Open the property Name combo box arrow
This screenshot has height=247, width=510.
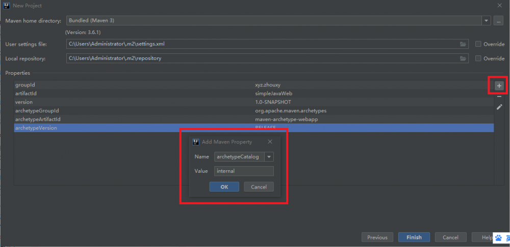(269, 157)
